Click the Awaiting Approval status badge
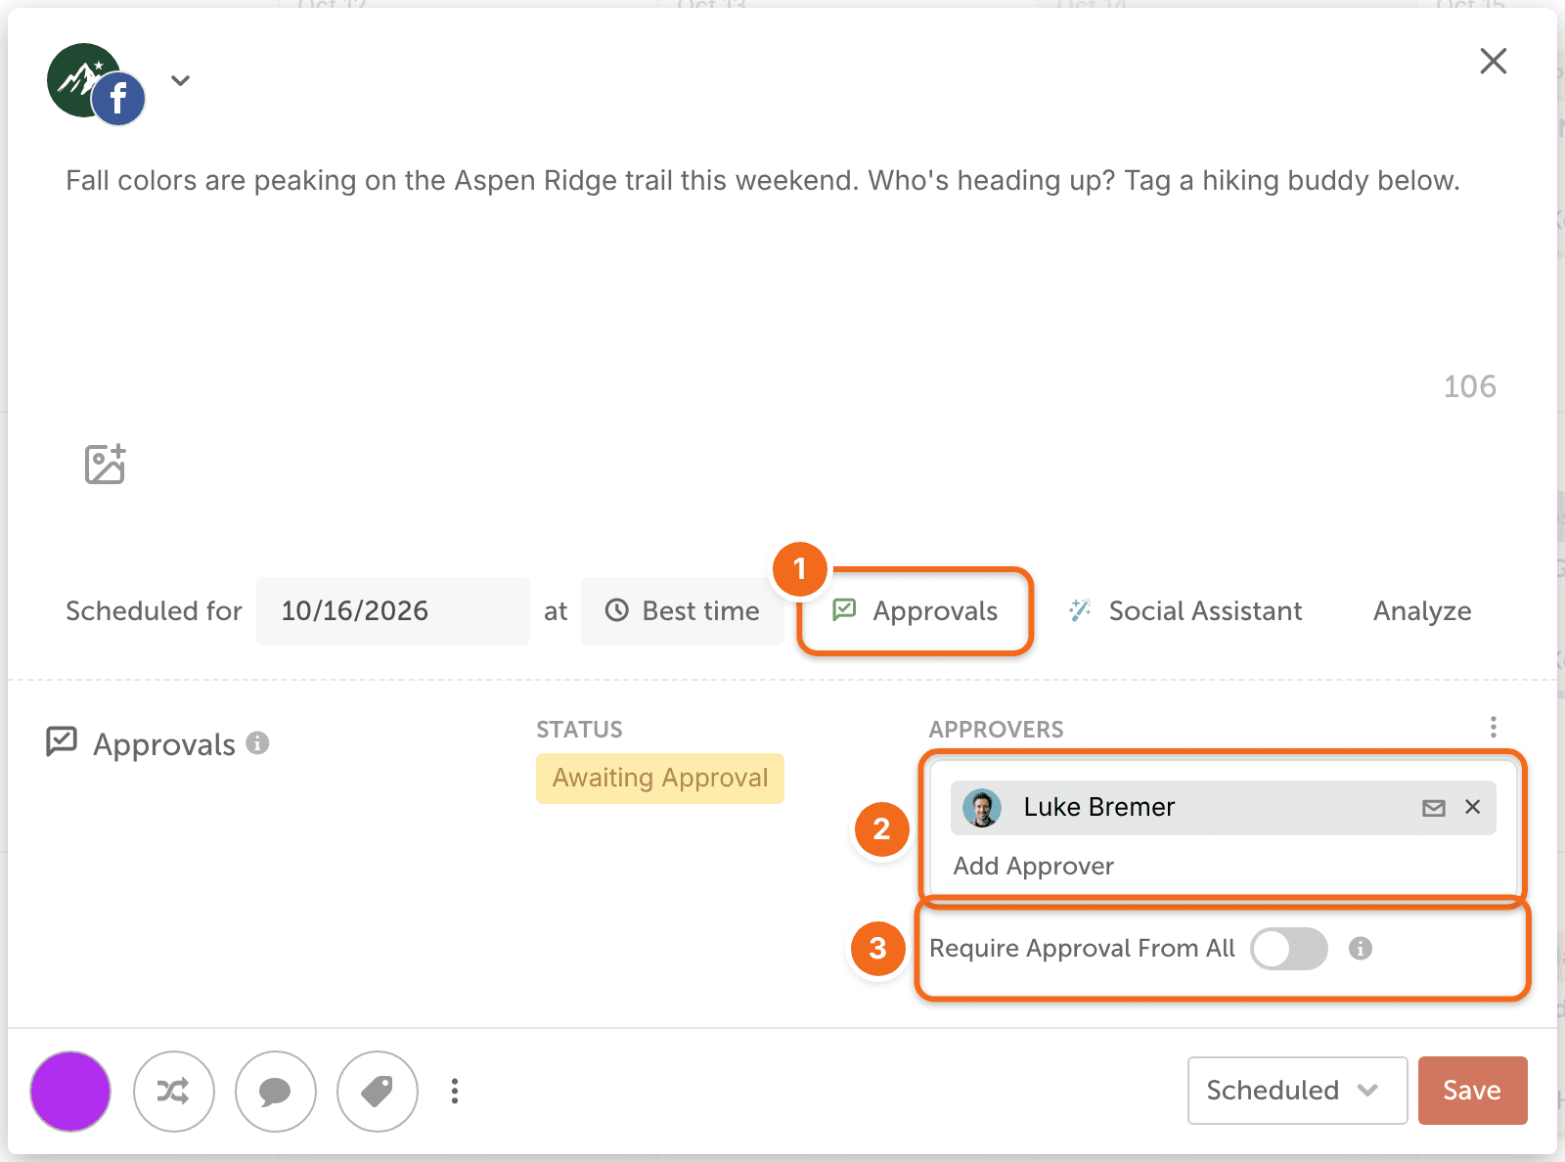This screenshot has width=1565, height=1162. pyautogui.click(x=660, y=779)
